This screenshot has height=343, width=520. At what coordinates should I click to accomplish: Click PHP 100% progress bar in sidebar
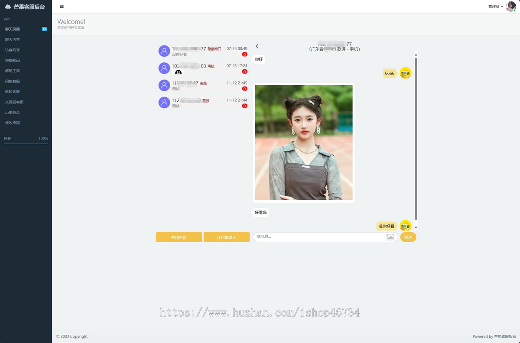pyautogui.click(x=26, y=143)
